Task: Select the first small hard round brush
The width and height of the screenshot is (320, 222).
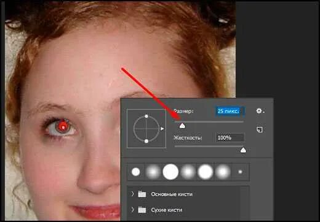Action: click(136, 172)
